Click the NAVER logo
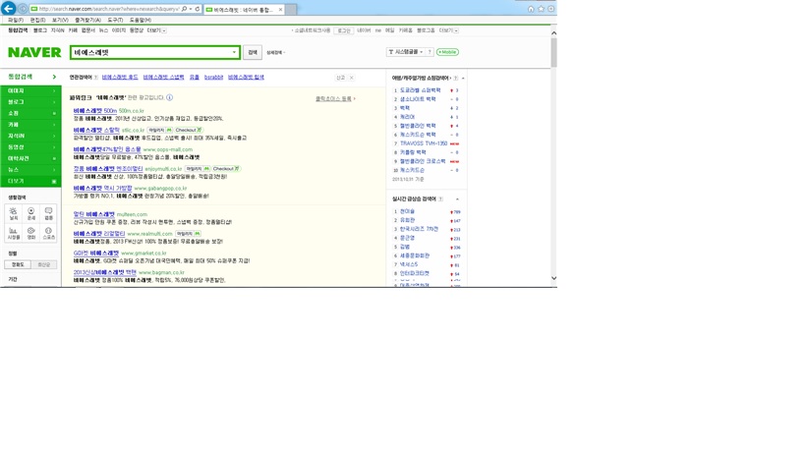The width and height of the screenshot is (805, 452). point(34,52)
